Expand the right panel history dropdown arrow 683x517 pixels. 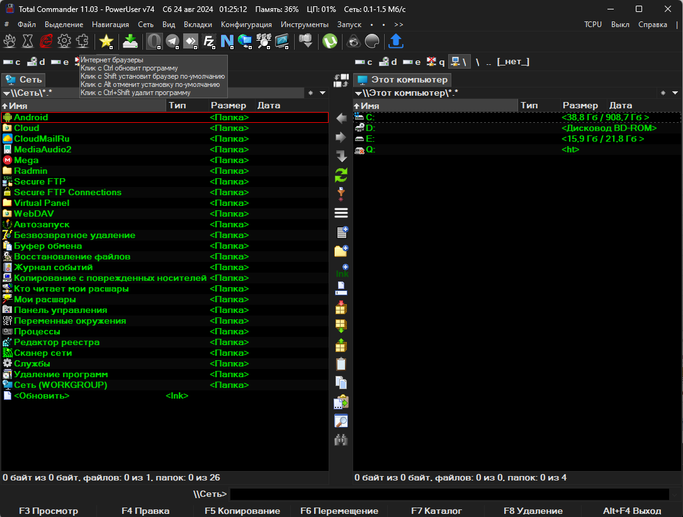tap(675, 93)
